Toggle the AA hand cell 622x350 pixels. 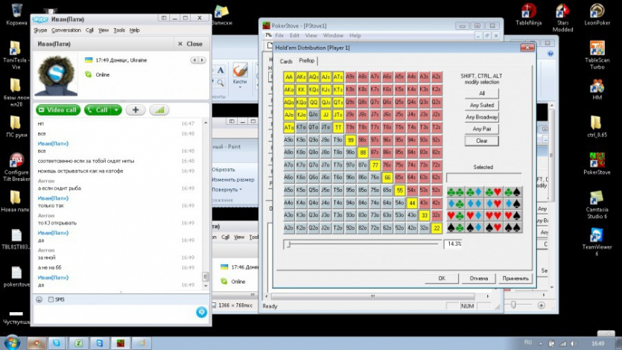[x=289, y=77]
